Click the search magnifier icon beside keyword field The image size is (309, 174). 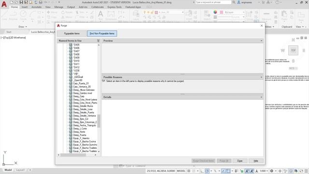(x=234, y=2)
